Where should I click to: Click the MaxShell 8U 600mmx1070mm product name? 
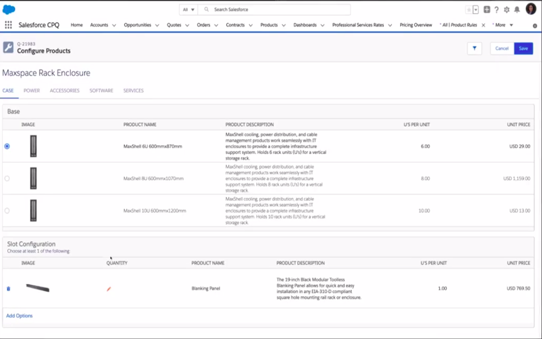coord(154,179)
